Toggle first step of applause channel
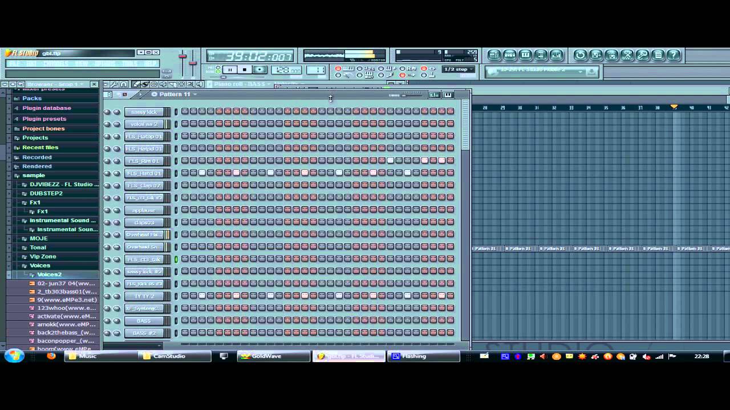Viewport: 730px width, 410px height. (185, 210)
